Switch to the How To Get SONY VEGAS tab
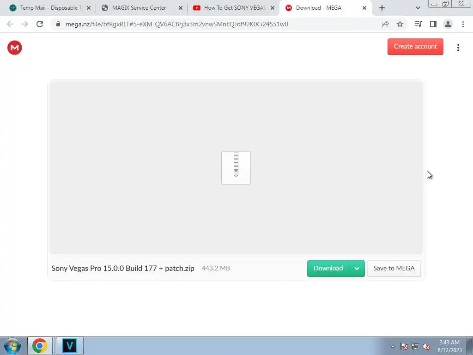Screen dimensions: 473x355 233,8
